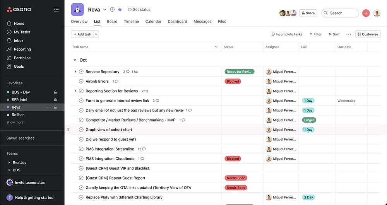
Task: Click Set status
Action: click(139, 10)
